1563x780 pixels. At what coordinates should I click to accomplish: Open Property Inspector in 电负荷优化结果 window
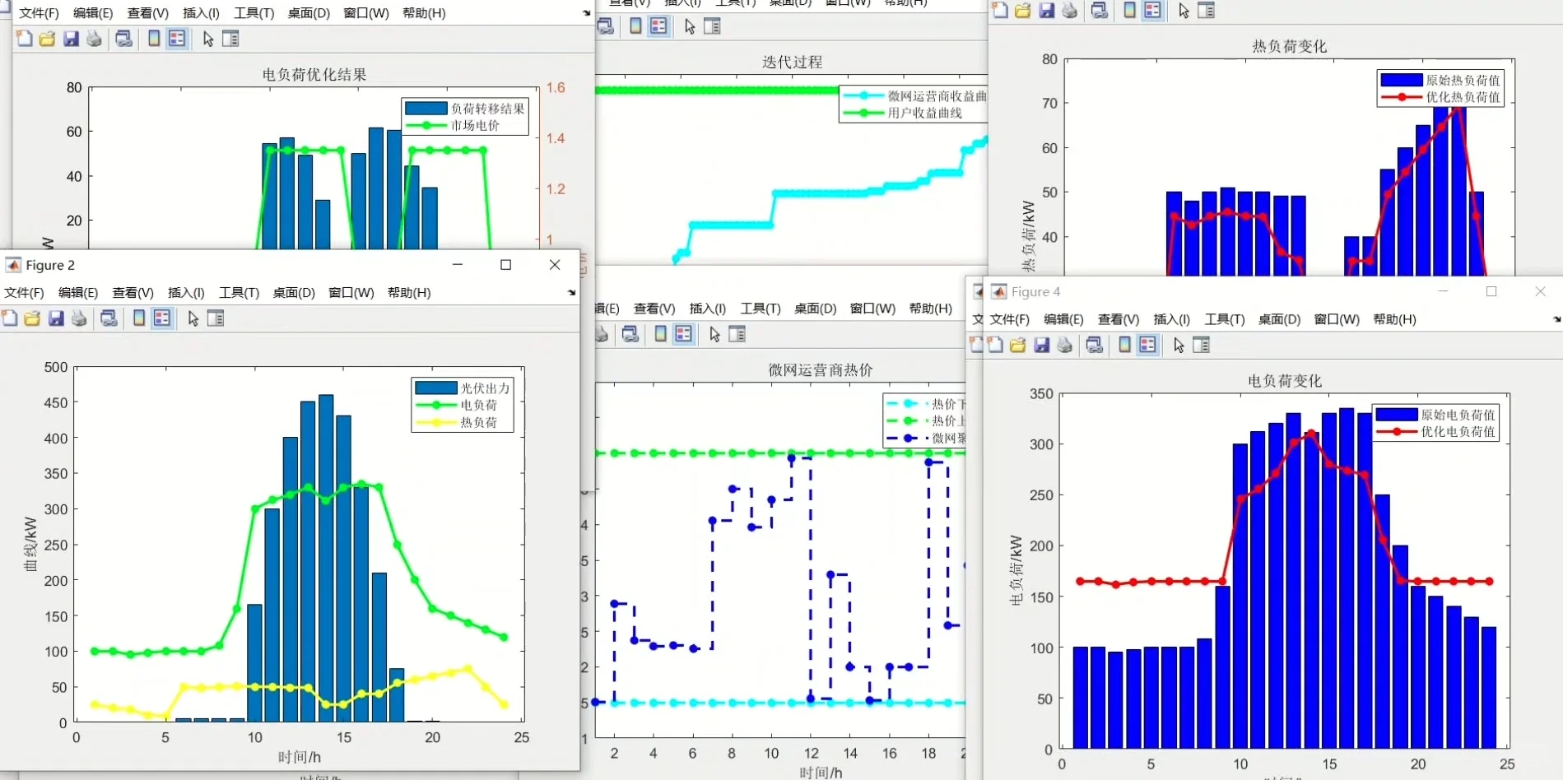[230, 39]
